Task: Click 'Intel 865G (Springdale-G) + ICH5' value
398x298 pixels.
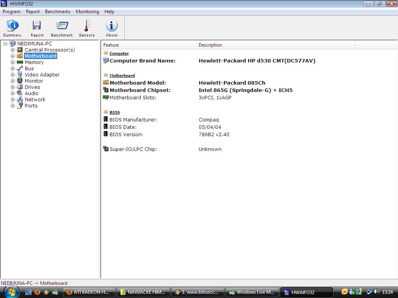Action: point(246,90)
